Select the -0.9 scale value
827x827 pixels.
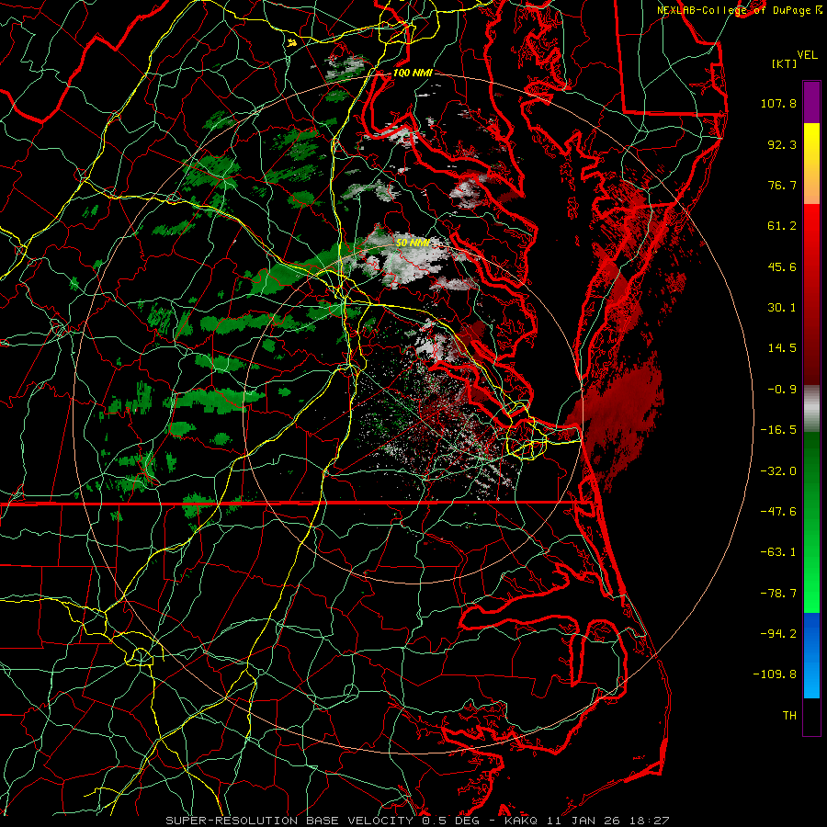click(782, 390)
